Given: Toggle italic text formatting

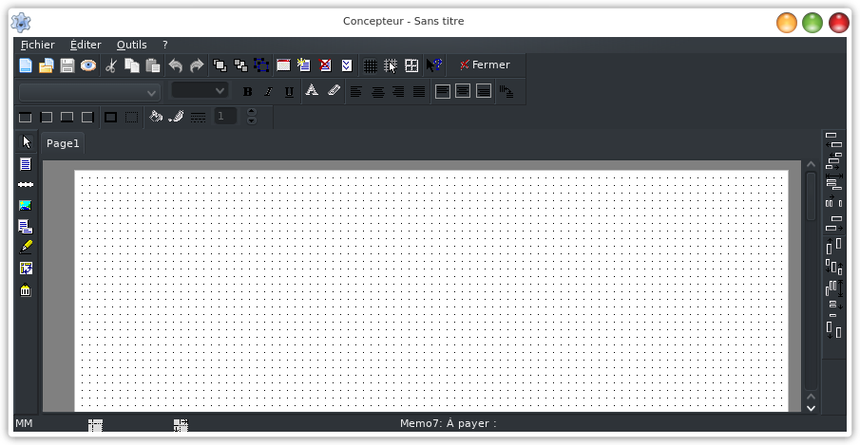Looking at the screenshot, I should pyautogui.click(x=268, y=92).
